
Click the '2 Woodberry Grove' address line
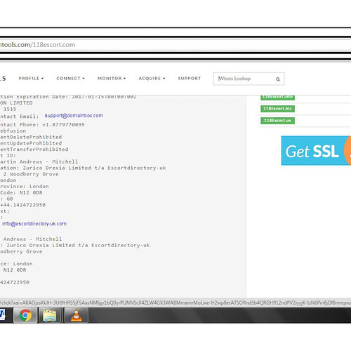click(31, 174)
